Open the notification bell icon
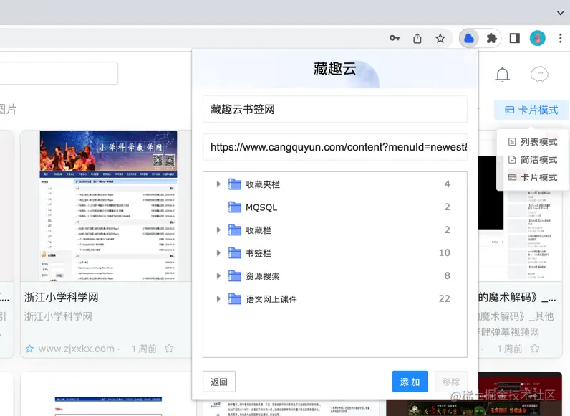The width and height of the screenshot is (570, 416). [x=503, y=75]
